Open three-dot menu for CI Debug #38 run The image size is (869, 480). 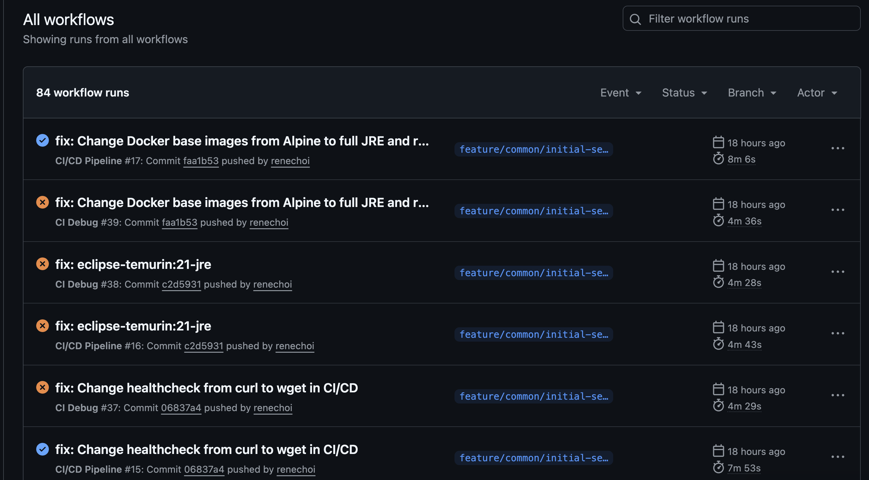[x=838, y=272]
